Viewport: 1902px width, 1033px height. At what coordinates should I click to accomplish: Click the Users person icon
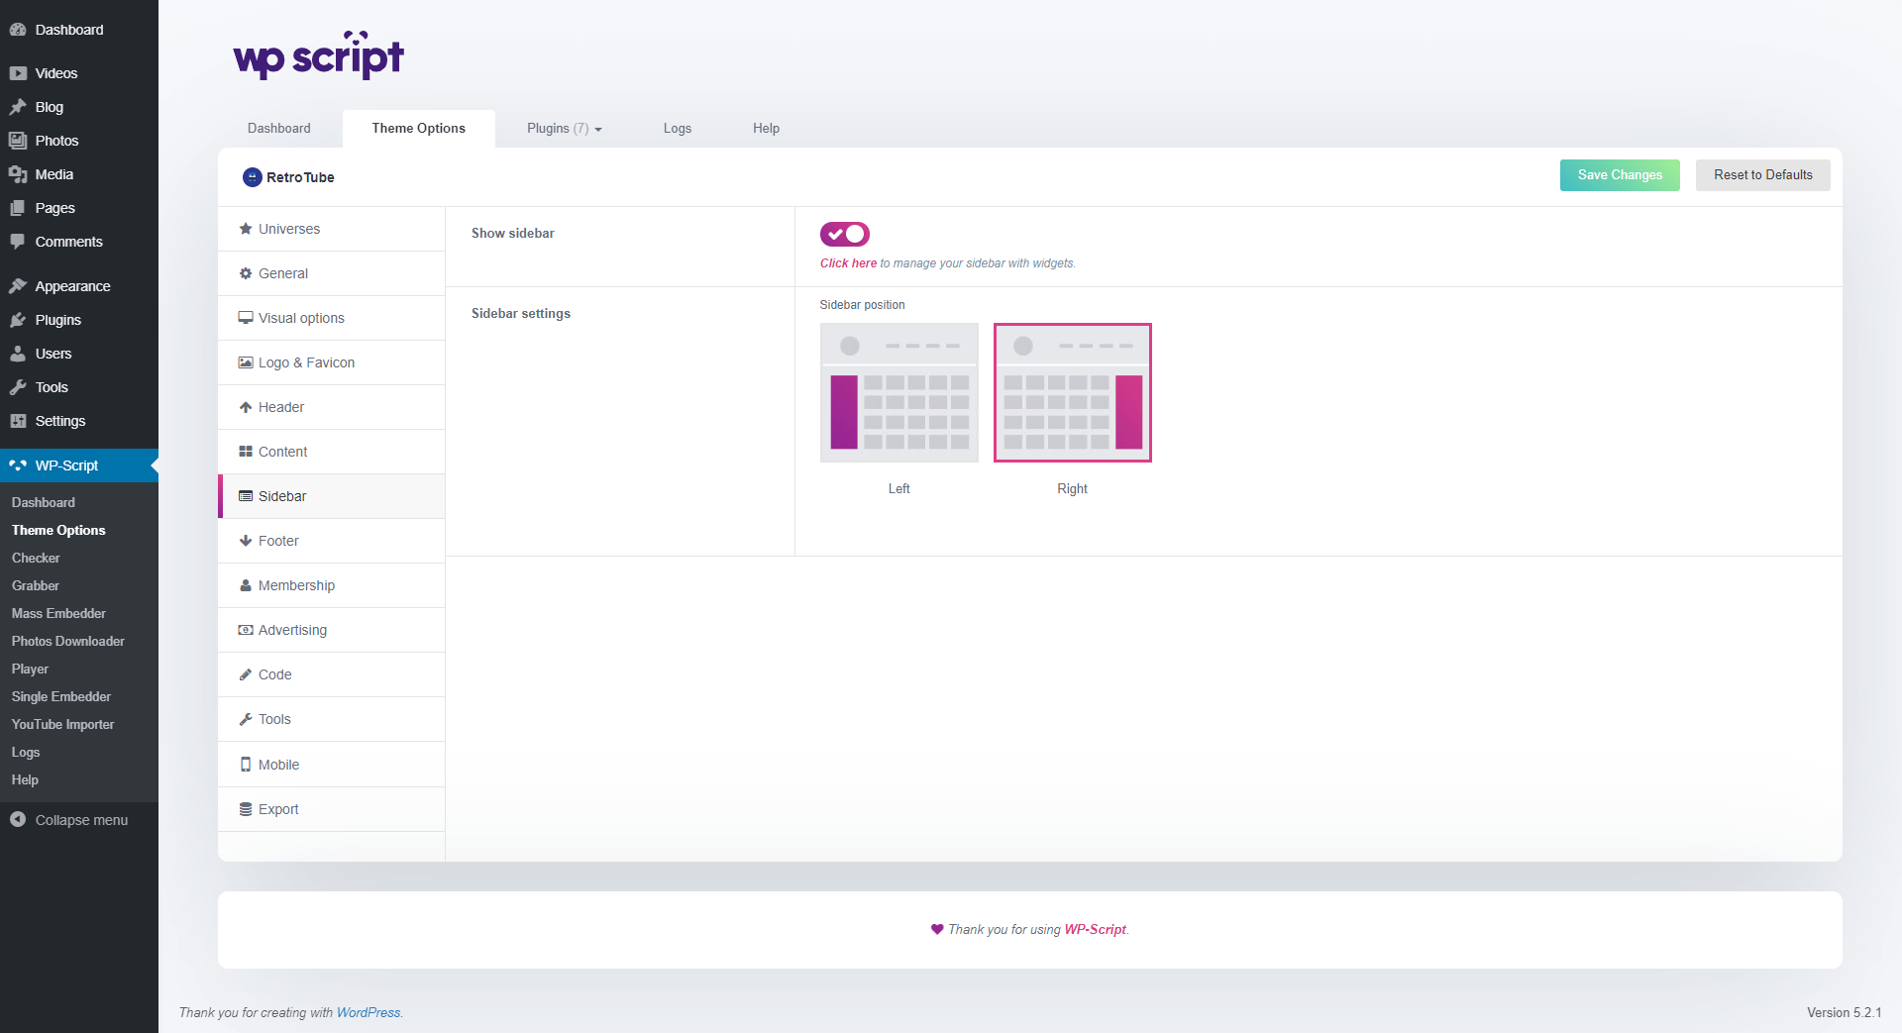point(18,354)
